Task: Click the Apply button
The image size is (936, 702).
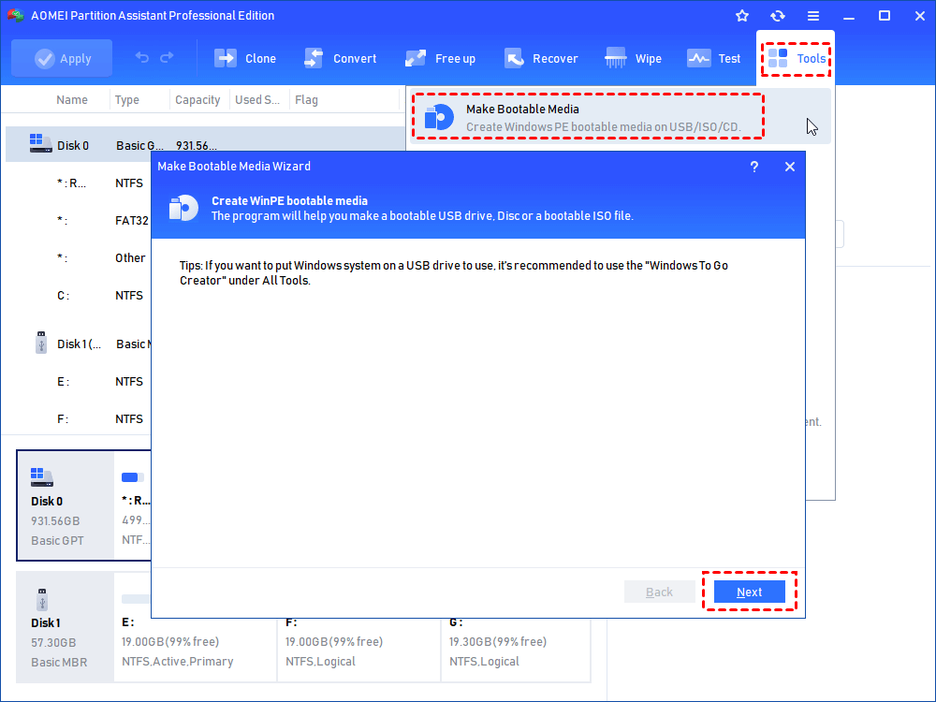Action: tap(63, 58)
